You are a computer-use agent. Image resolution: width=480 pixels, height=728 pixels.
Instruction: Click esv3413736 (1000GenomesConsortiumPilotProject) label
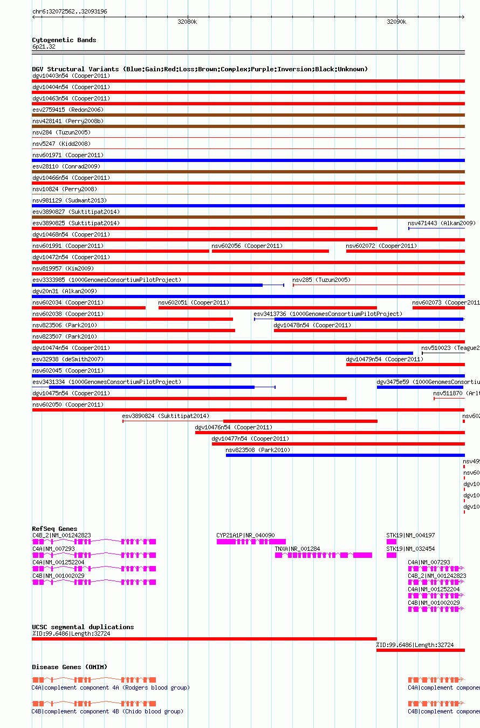tap(328, 314)
